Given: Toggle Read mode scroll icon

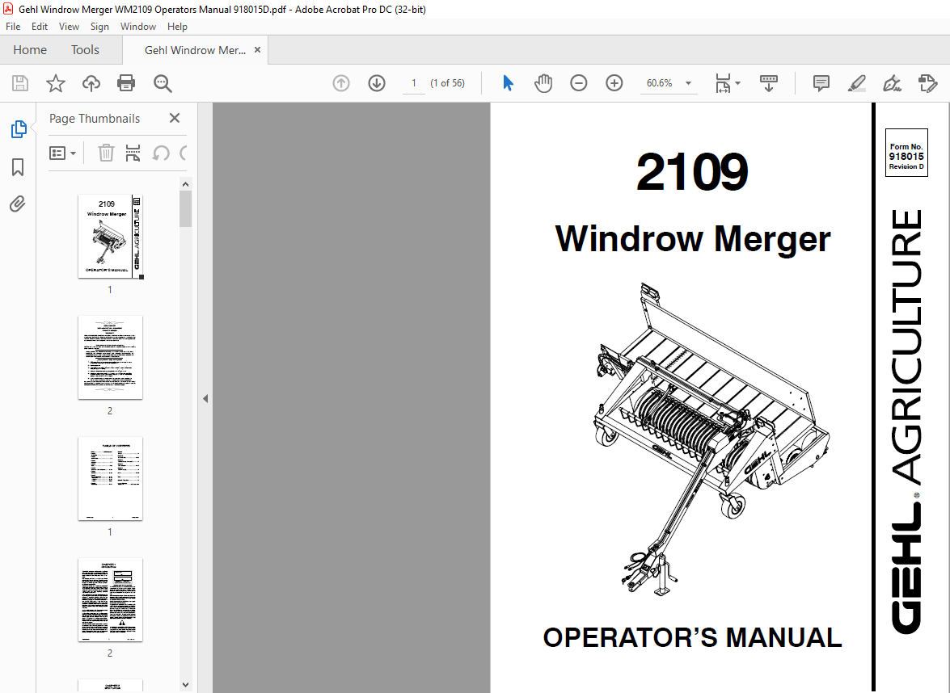Looking at the screenshot, I should point(768,83).
